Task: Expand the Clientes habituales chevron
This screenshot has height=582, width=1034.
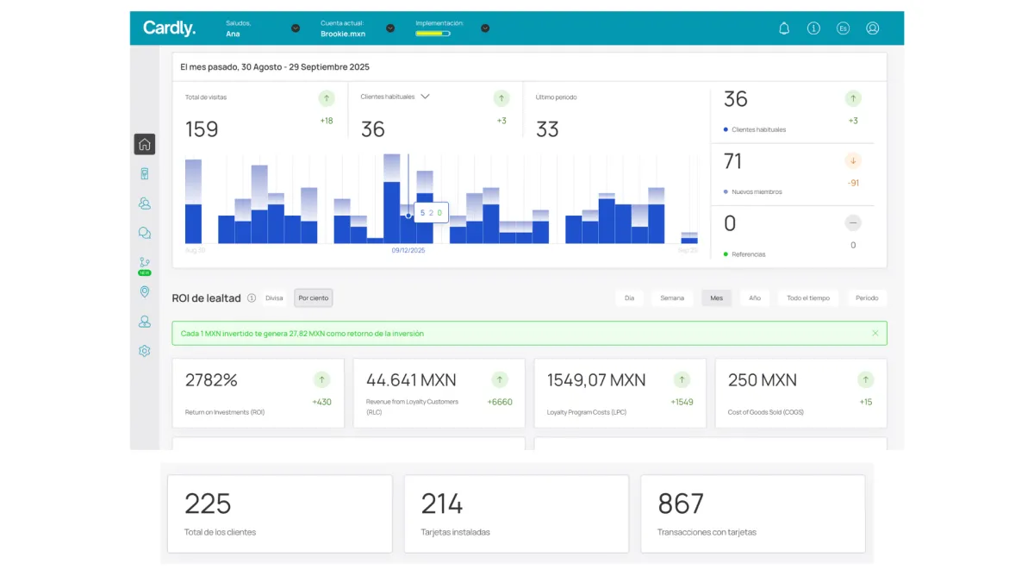Action: 425,97
